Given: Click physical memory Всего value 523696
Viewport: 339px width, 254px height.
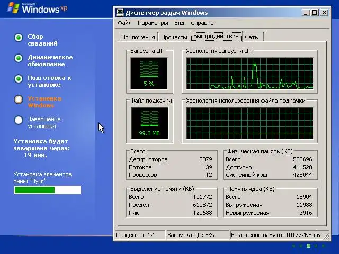Looking at the screenshot, I should (x=302, y=159).
